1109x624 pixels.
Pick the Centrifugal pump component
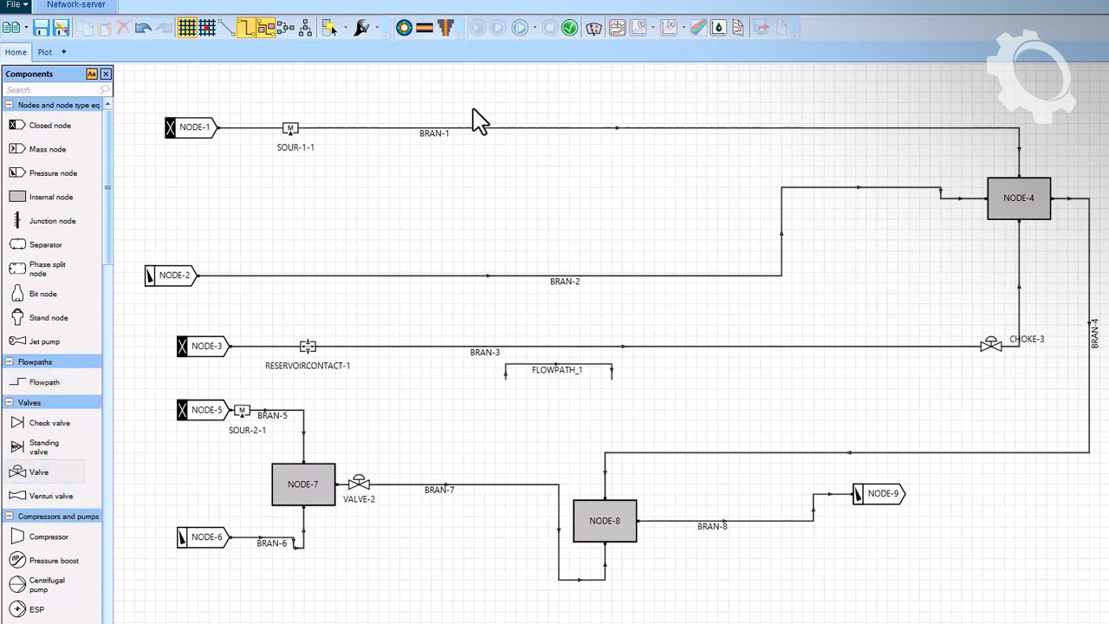pos(47,585)
